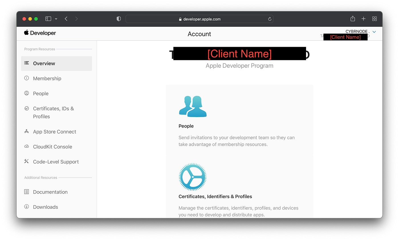Click the developer.apple.com address bar

[199, 19]
